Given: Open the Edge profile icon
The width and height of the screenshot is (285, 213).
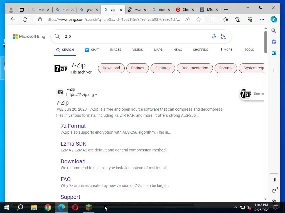Looking at the screenshot, I should pyautogui.click(x=11, y=10).
